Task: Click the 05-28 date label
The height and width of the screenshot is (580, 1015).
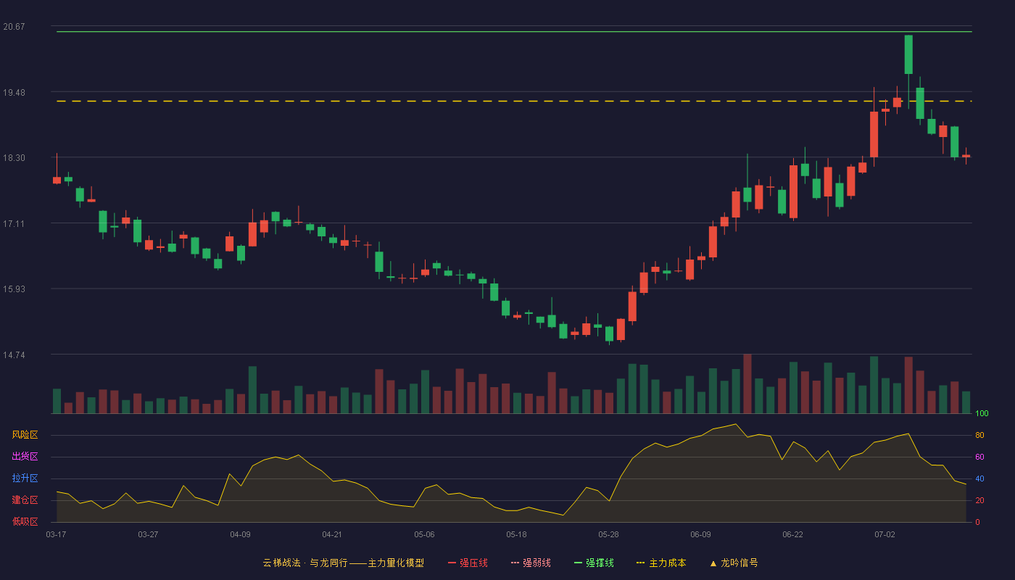Action: tap(608, 534)
